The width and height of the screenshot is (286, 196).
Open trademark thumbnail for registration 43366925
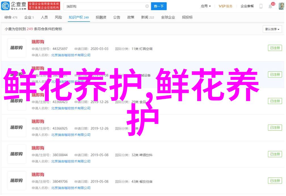point(16,127)
